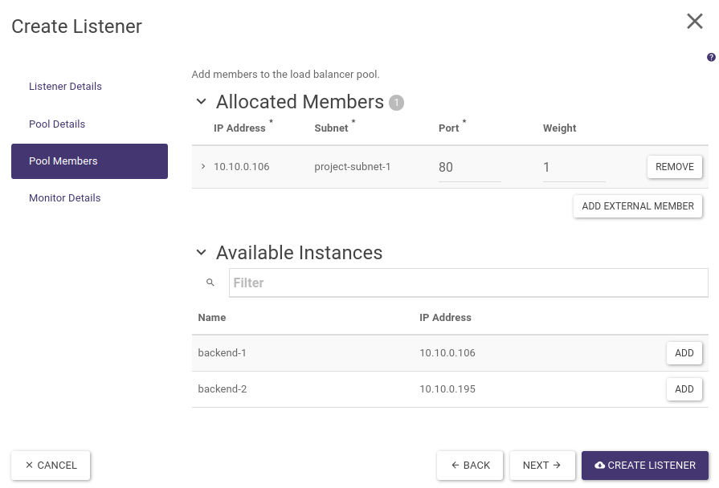Image resolution: width=719 pixels, height=488 pixels.
Task: Click the Create Listener button
Action: coord(644,466)
